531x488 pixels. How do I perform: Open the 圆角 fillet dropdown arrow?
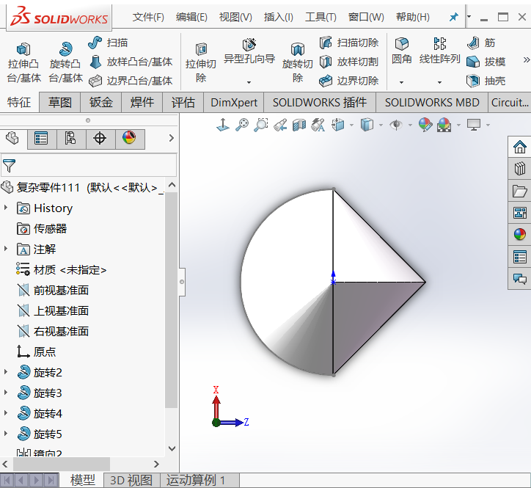(401, 82)
